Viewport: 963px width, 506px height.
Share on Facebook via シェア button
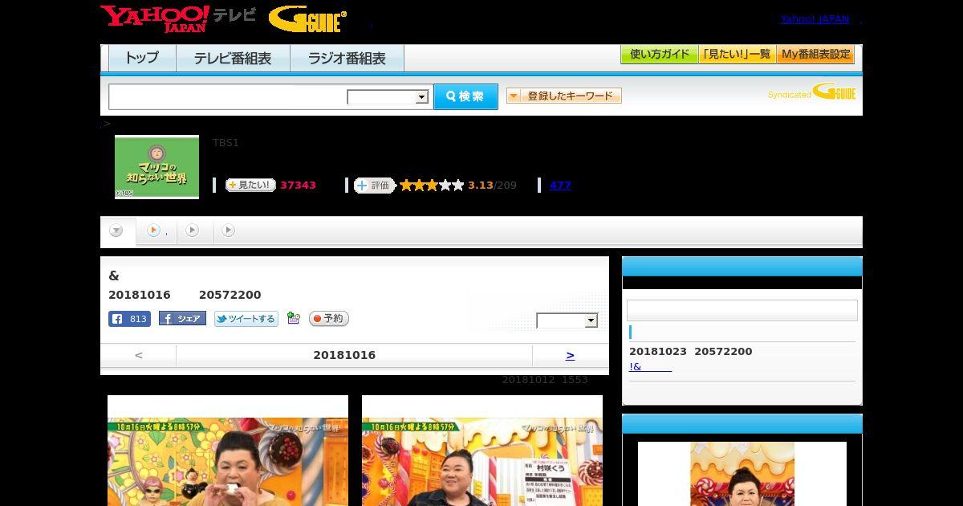click(182, 319)
